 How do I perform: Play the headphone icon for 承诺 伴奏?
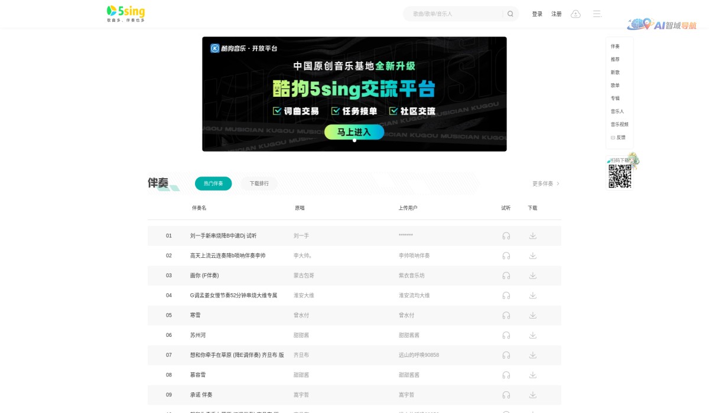point(506,395)
